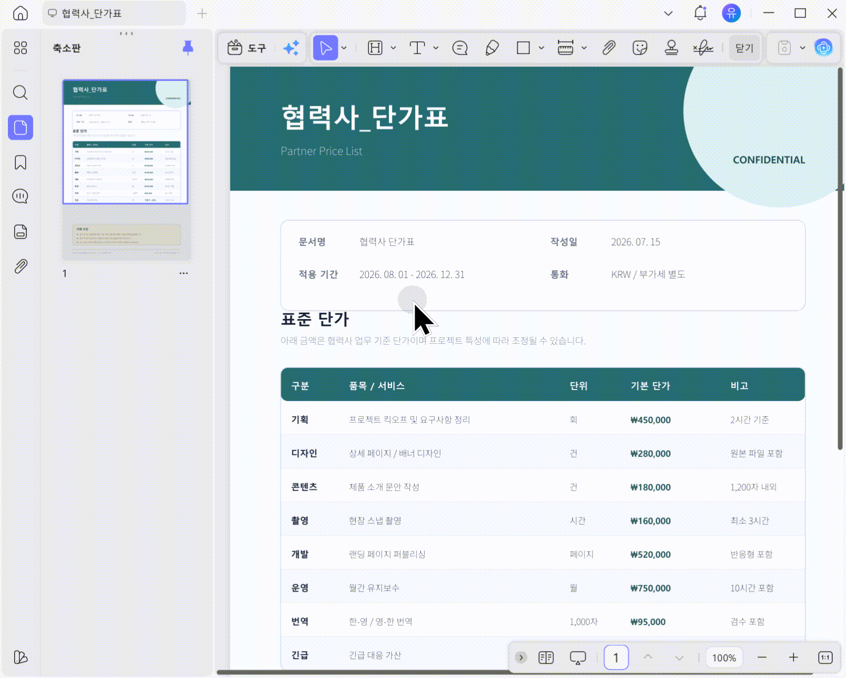Click the CONFIDENTIAL label in header
846x678 pixels.
pos(769,160)
